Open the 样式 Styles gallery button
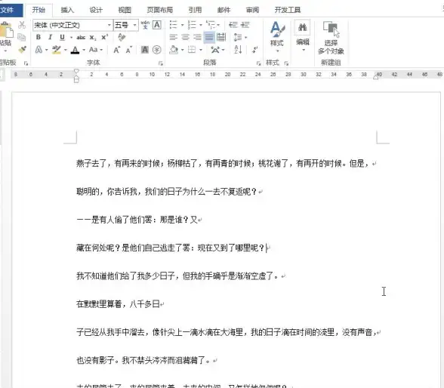The image size is (444, 388). point(277,36)
